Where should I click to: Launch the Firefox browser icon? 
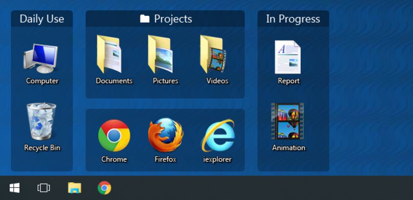pyautogui.click(x=166, y=135)
